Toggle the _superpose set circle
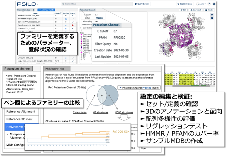The width and height of the screenshot is (228, 157). click(x=81, y=51)
